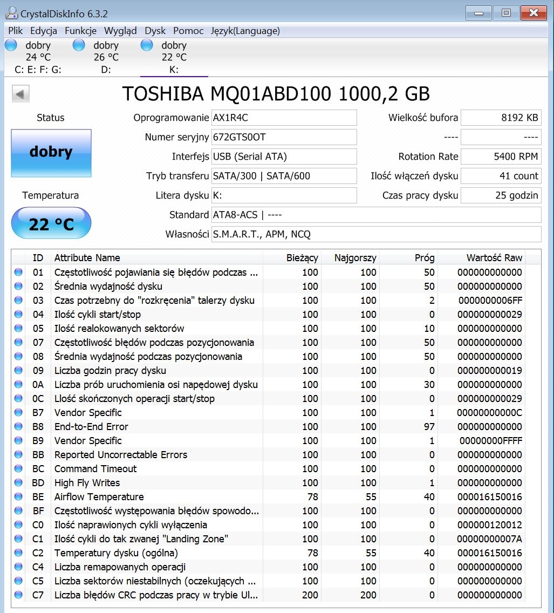Click the serial number field 672GTS0OT
This screenshot has width=554, height=613.
click(x=284, y=137)
